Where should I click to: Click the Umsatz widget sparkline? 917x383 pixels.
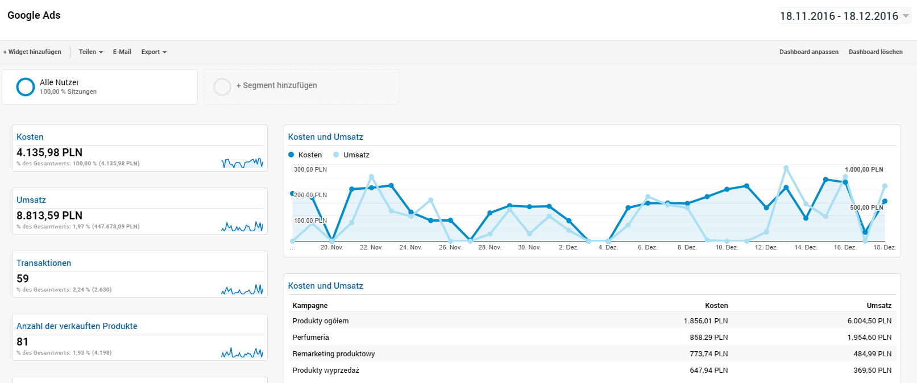[242, 226]
